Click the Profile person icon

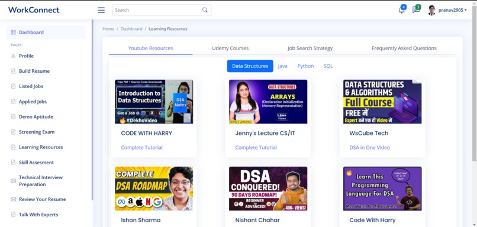coord(13,56)
